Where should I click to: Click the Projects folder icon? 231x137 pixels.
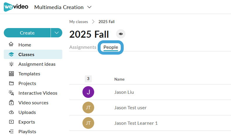coord(11,84)
